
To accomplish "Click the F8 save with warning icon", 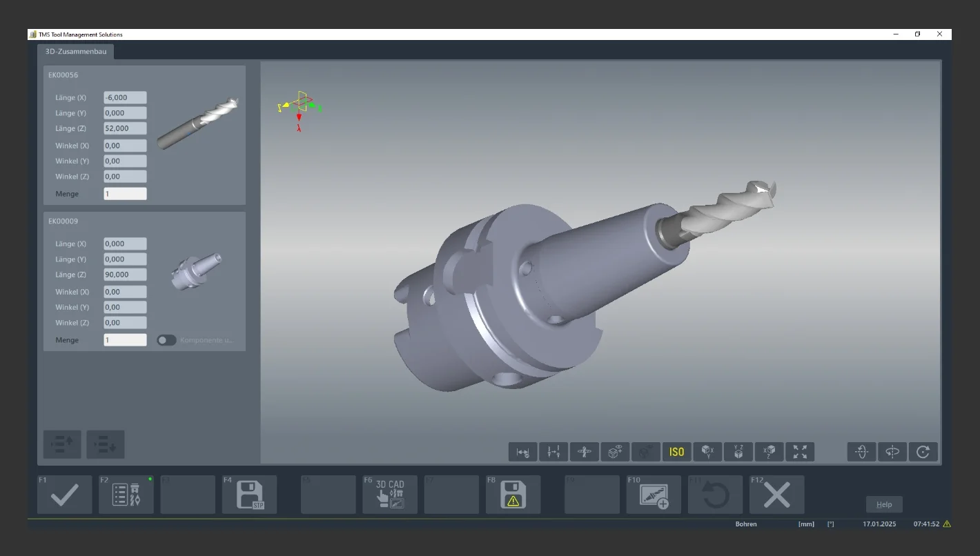I will point(513,495).
